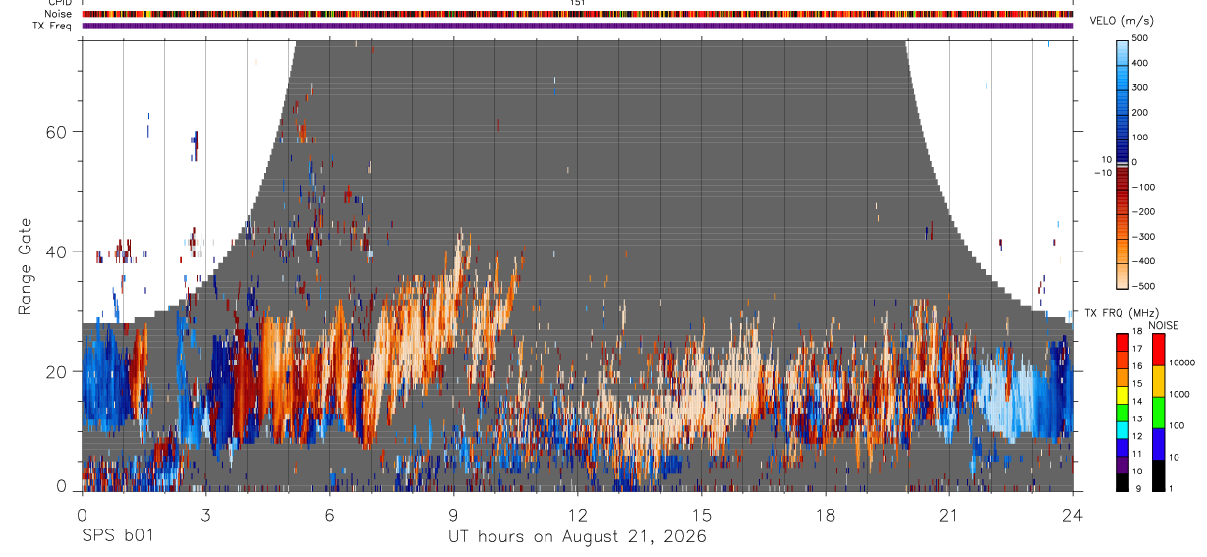Click the green 100 noise legend block
1207x557 pixels.
coord(1158,413)
